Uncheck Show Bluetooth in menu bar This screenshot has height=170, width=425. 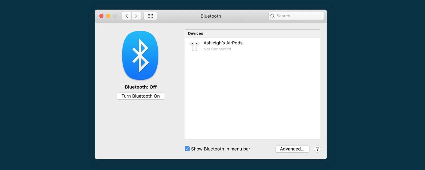(187, 149)
